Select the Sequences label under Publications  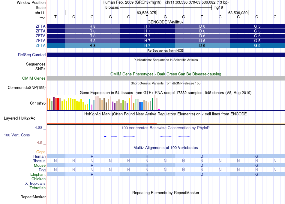click(x=36, y=64)
